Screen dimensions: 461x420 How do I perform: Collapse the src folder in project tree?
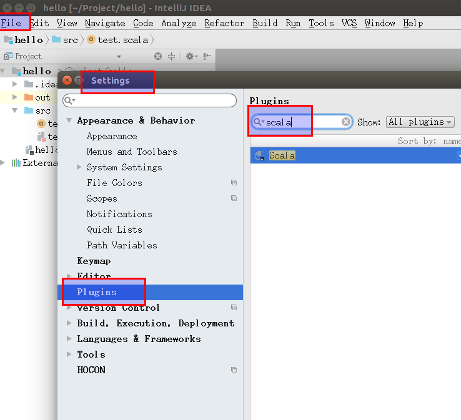[15, 110]
